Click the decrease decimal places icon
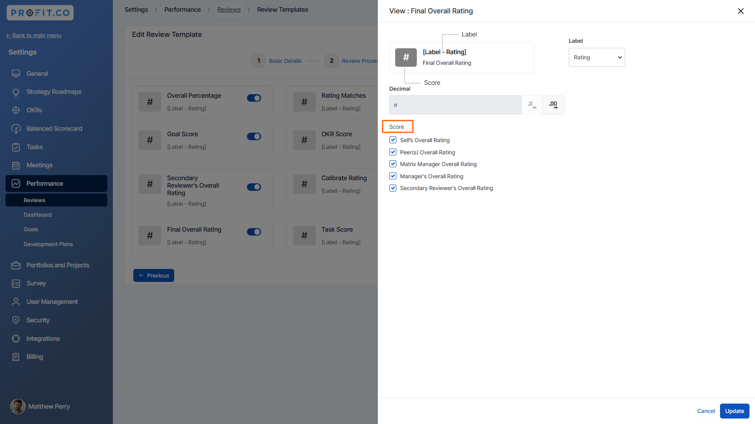Image resolution: width=755 pixels, height=424 pixels. click(x=532, y=105)
